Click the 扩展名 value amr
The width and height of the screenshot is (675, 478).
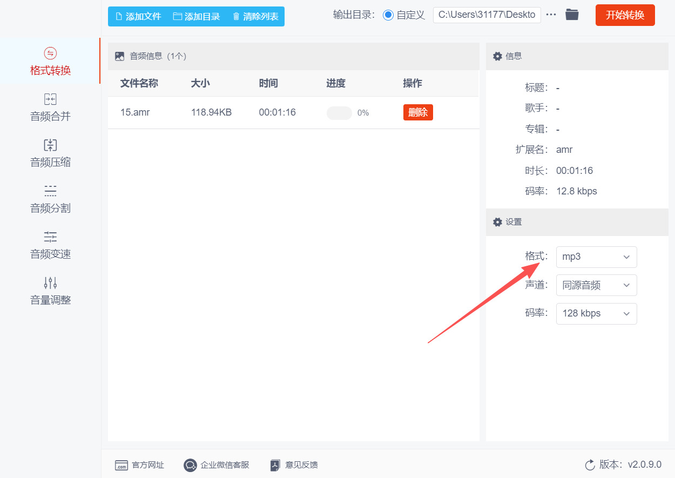tap(564, 150)
